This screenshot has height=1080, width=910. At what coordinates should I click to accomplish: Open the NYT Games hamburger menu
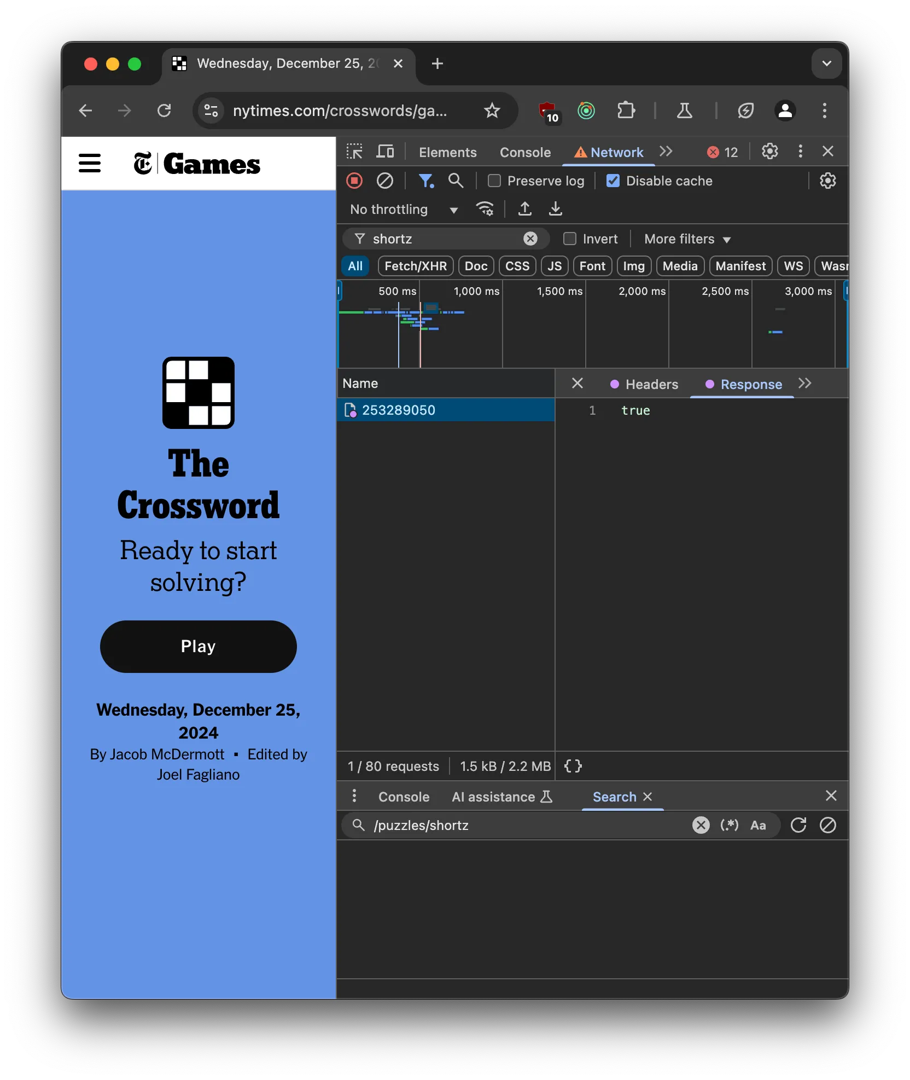(90, 163)
